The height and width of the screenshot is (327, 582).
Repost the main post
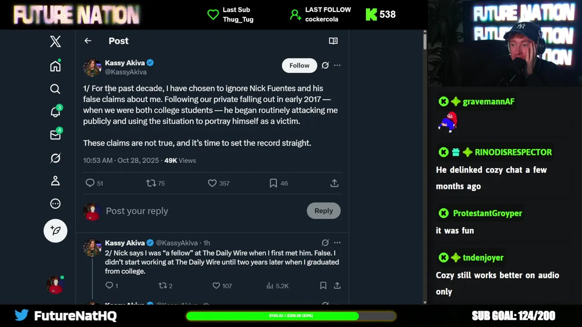click(x=151, y=183)
